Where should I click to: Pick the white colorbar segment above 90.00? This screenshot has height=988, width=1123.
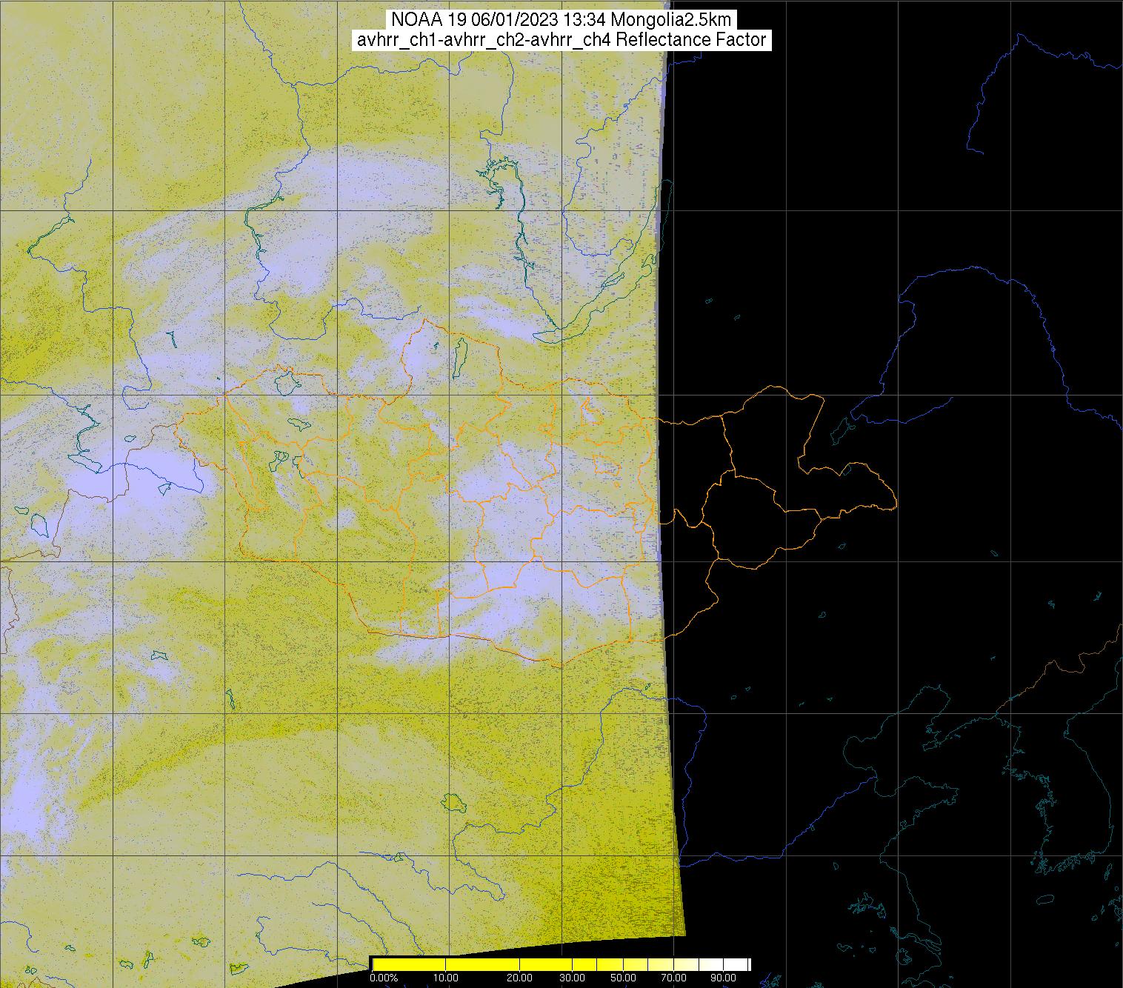click(x=736, y=964)
